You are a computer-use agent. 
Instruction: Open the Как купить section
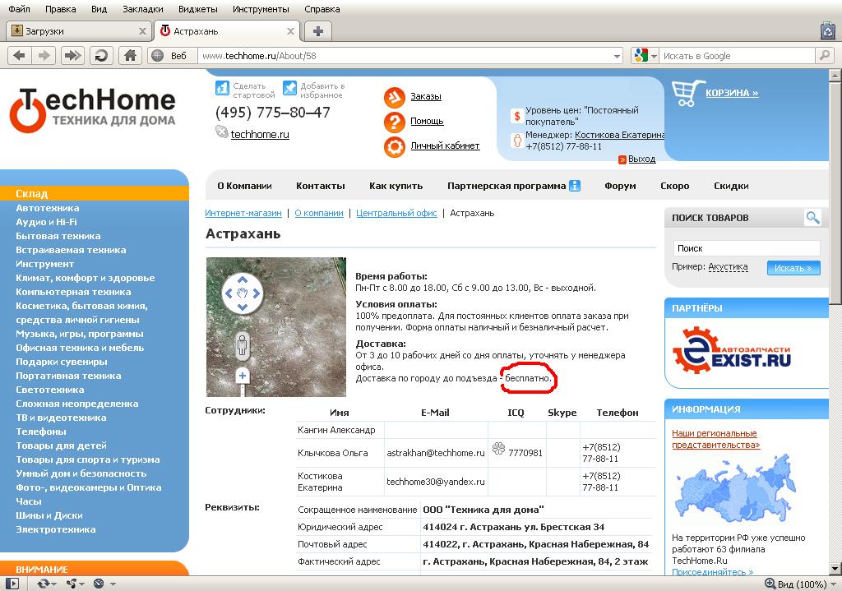point(396,186)
